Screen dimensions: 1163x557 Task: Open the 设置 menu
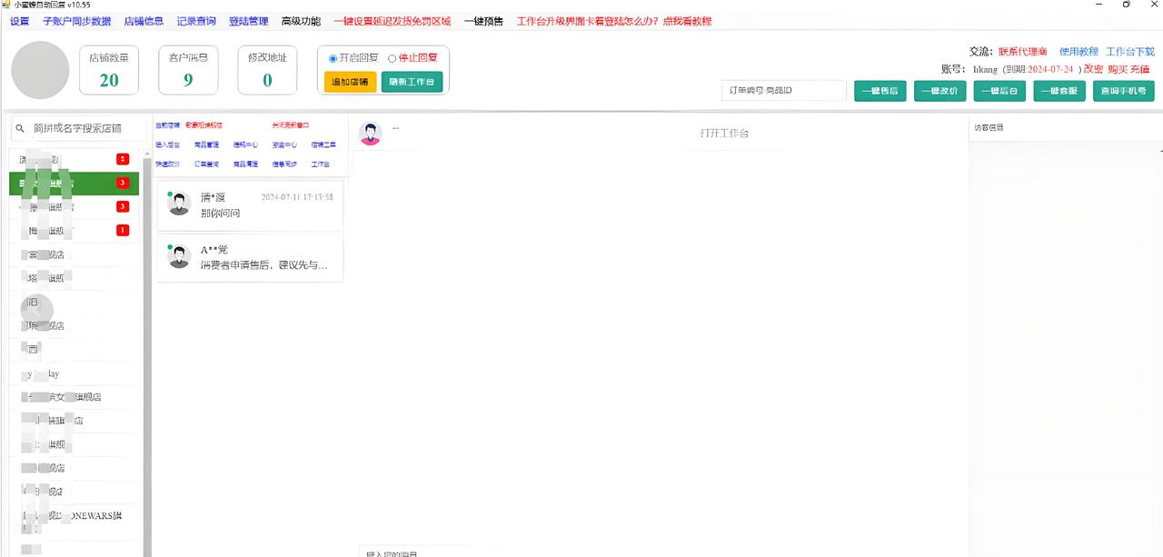[x=19, y=21]
